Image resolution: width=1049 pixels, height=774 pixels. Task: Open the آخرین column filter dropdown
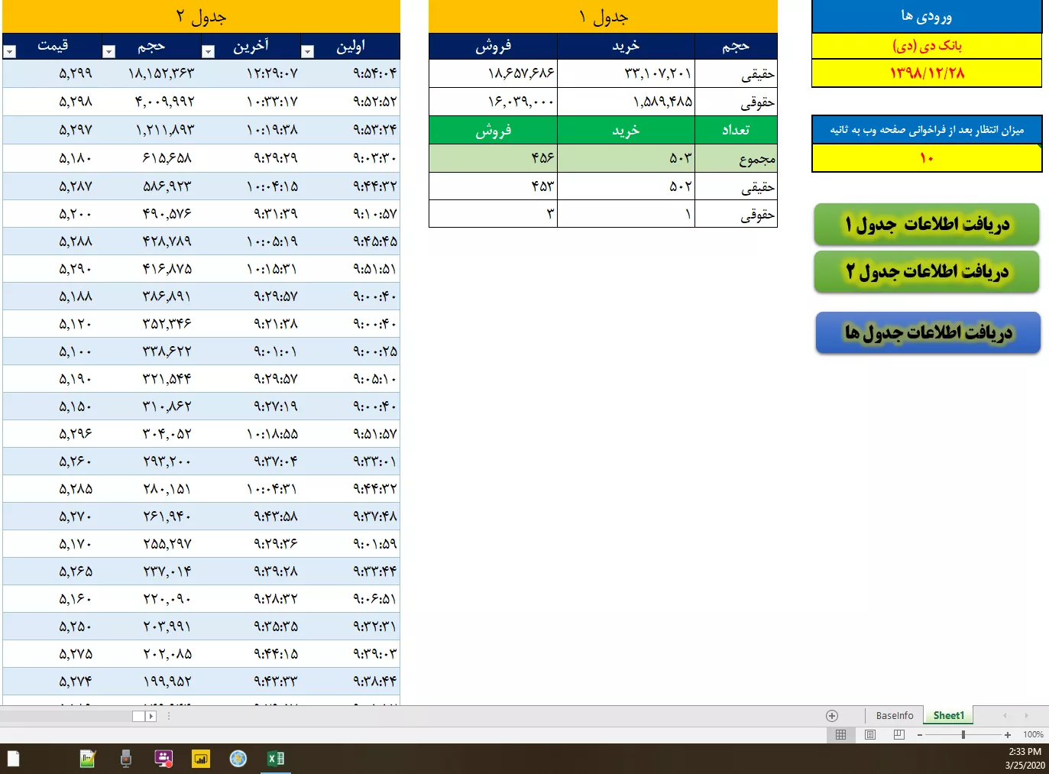[208, 52]
